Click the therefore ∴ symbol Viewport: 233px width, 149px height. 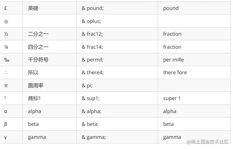[6, 73]
